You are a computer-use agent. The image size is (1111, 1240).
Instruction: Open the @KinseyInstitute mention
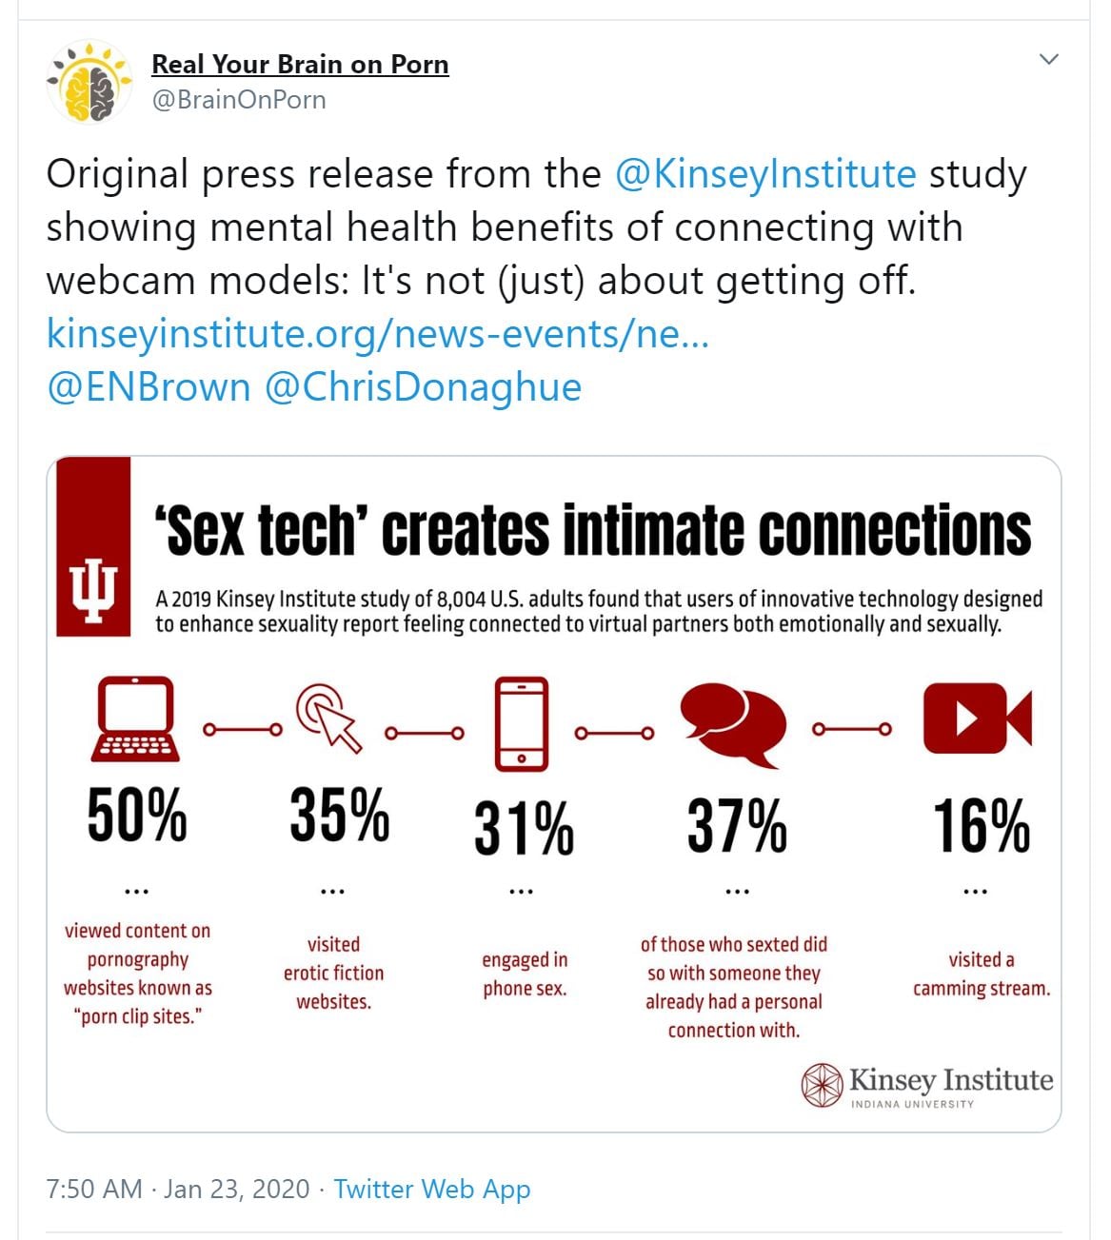tap(765, 174)
